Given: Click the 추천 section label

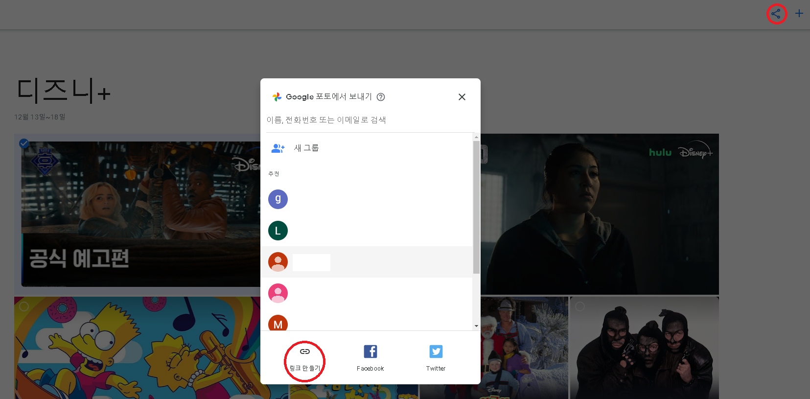Looking at the screenshot, I should coord(274,174).
